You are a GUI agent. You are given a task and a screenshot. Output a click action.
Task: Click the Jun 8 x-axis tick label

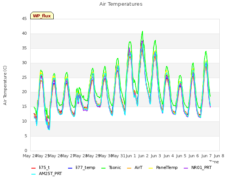coord(219,156)
